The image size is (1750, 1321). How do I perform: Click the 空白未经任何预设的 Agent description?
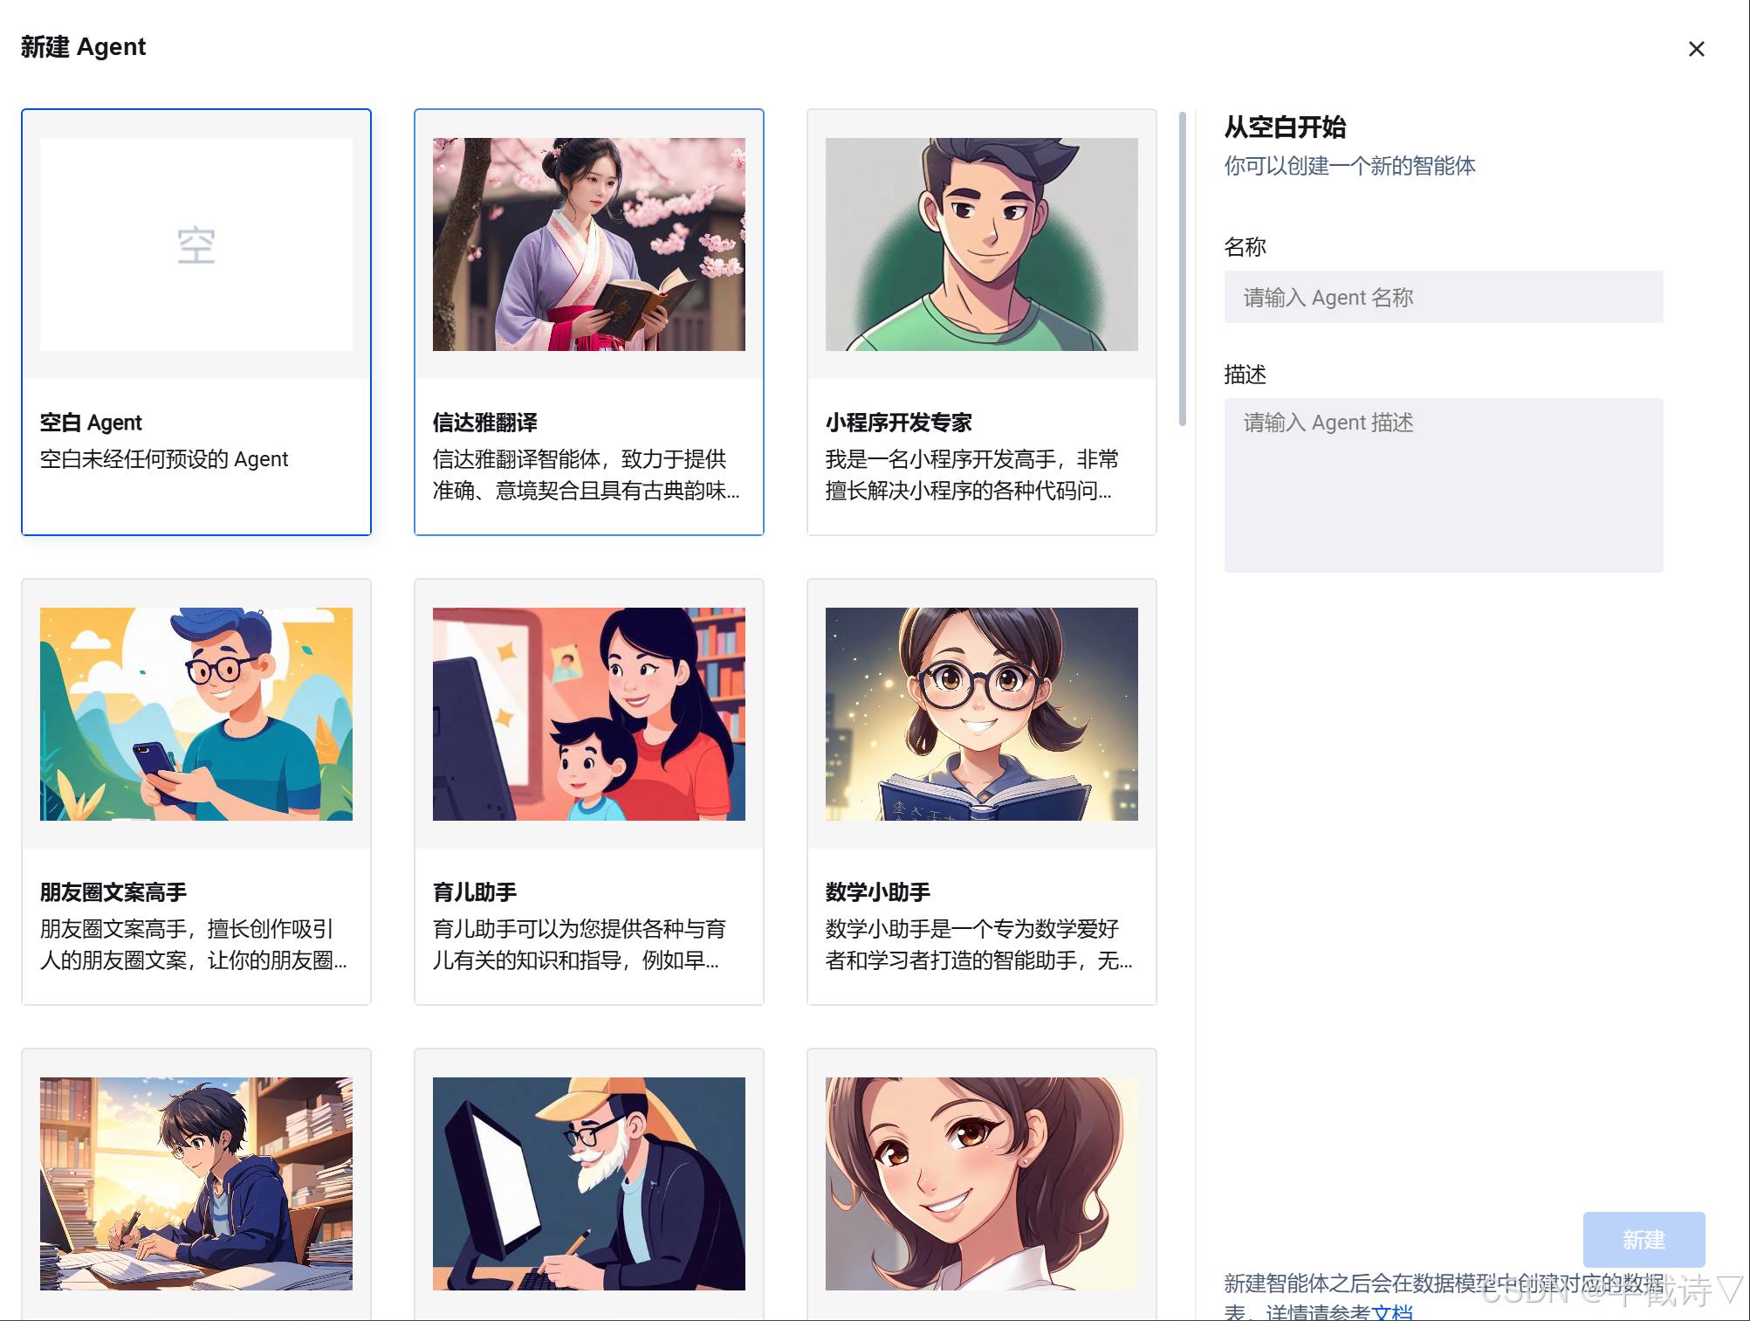tap(164, 459)
